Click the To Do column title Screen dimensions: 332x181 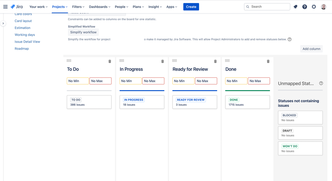[x=73, y=69]
